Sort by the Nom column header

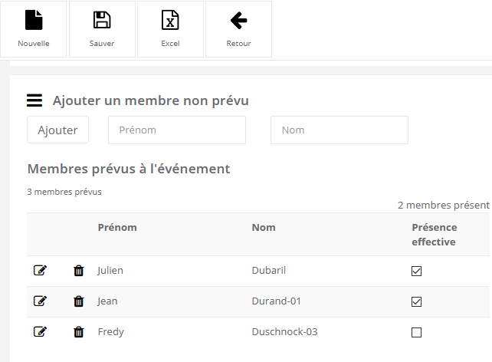point(264,228)
